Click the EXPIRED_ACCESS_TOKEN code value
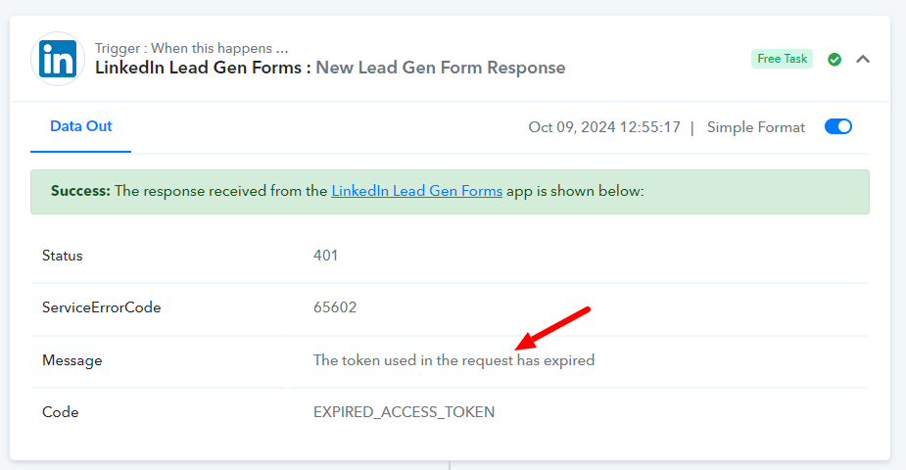 tap(404, 412)
